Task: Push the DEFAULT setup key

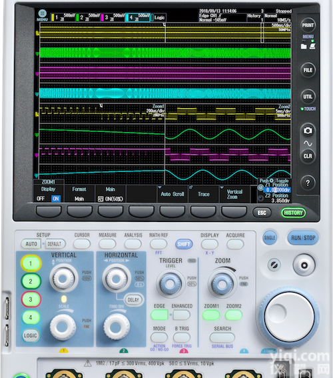Action: click(x=55, y=244)
